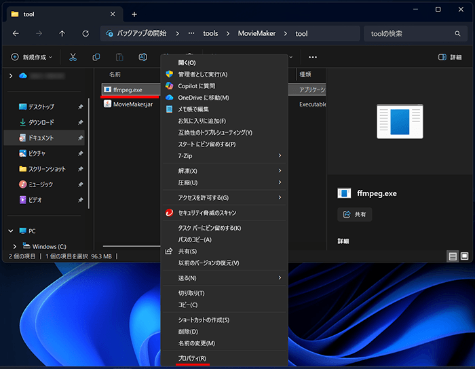Click the Rename toolbar icon
Image resolution: width=475 pixels, height=369 pixels.
tap(142, 57)
